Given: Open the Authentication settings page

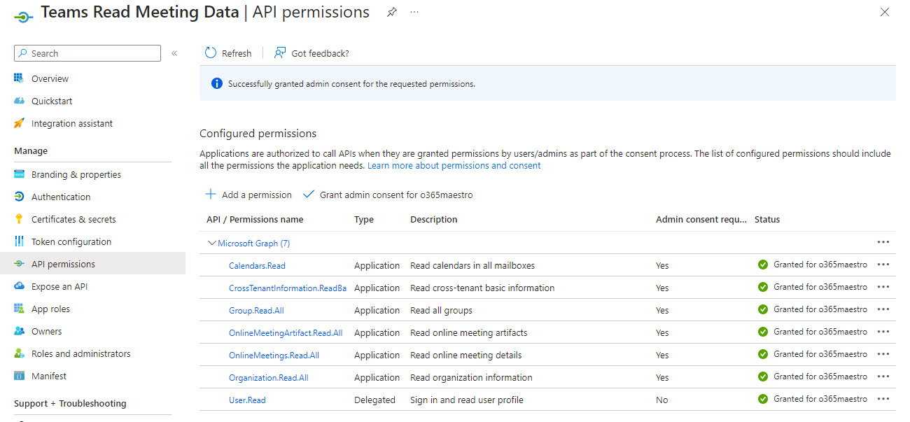Looking at the screenshot, I should 62,197.
